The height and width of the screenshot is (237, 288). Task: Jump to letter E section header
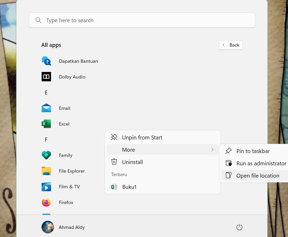click(x=46, y=93)
